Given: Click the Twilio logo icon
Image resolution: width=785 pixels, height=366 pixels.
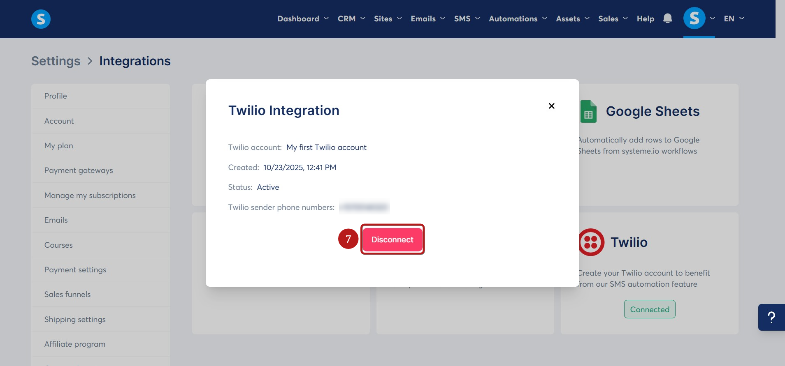Looking at the screenshot, I should pyautogui.click(x=591, y=242).
